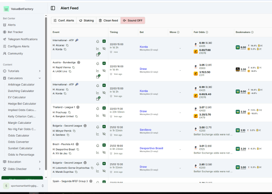Hide the Rapid Vienna alert
The image size is (272, 194).
pos(104,71)
